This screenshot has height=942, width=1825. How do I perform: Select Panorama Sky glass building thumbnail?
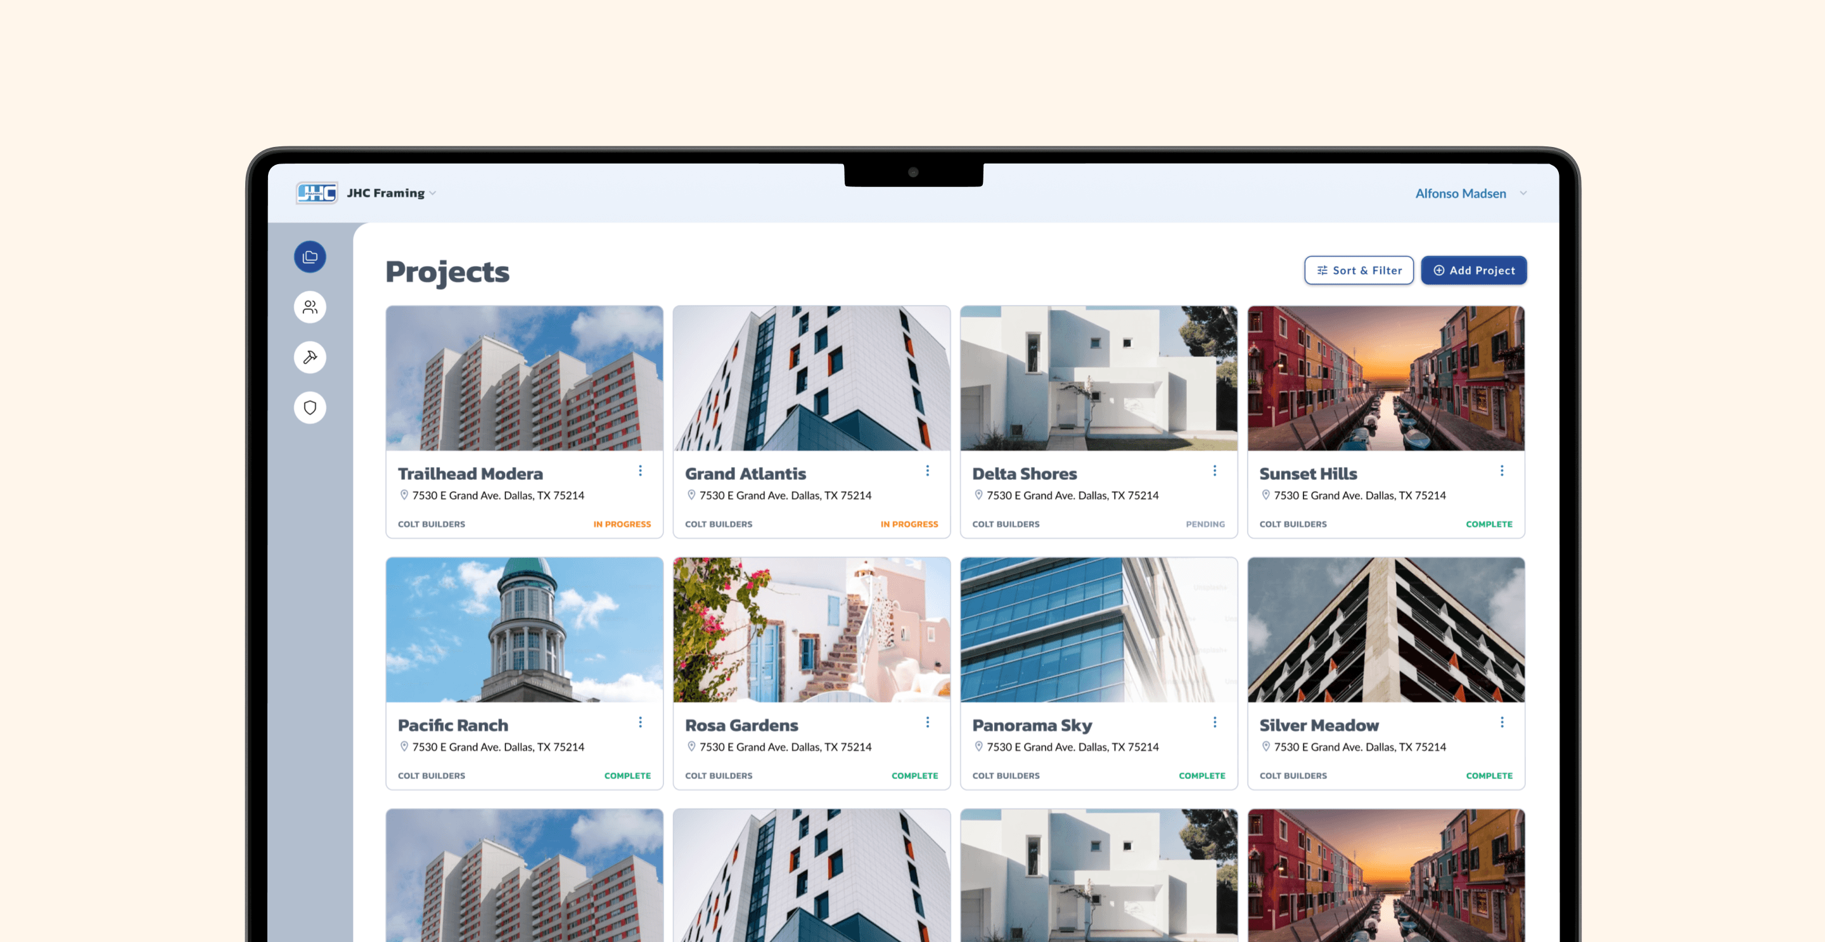[x=1099, y=630]
